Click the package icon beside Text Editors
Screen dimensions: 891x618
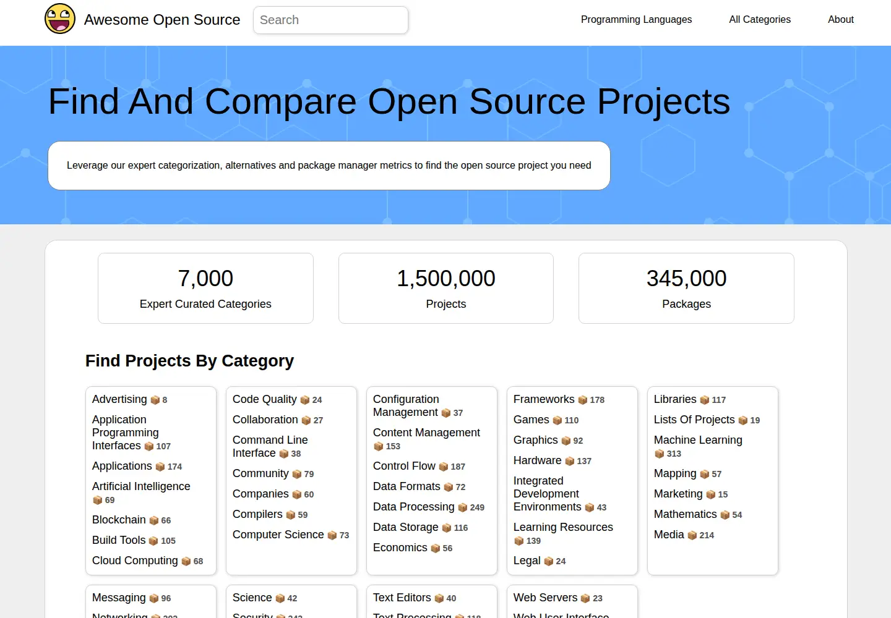click(x=439, y=598)
